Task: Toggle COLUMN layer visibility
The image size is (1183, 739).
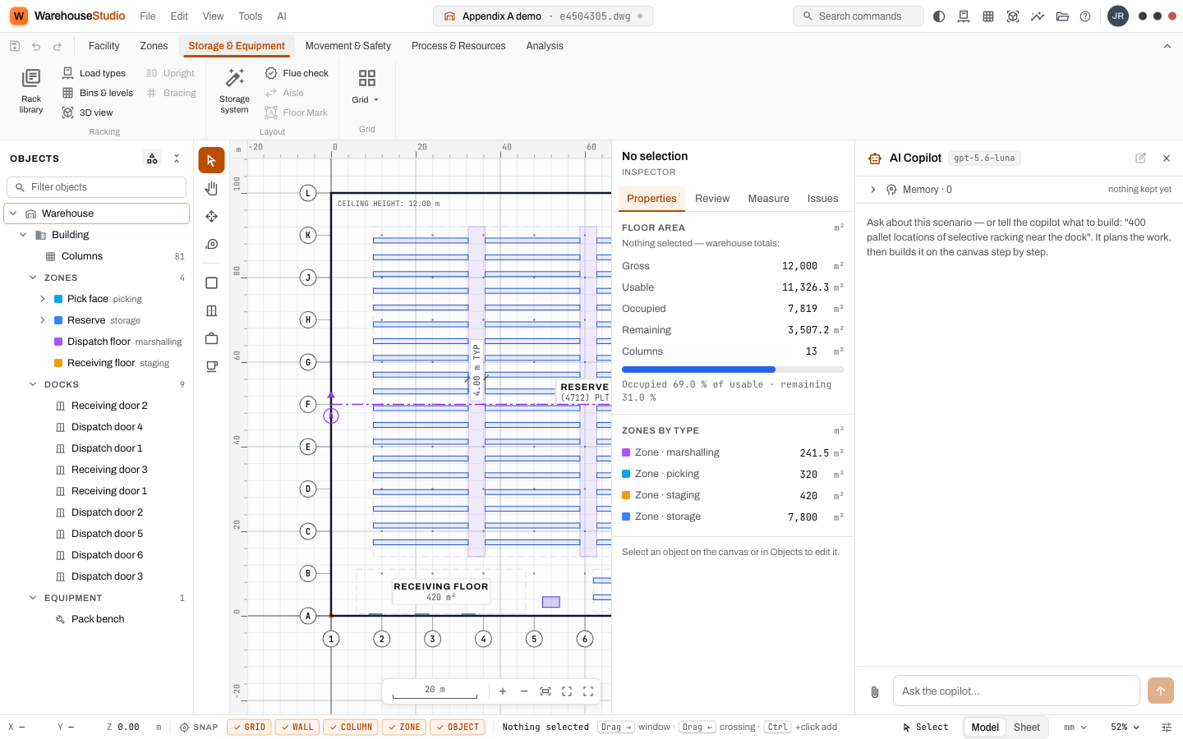Action: (x=351, y=728)
